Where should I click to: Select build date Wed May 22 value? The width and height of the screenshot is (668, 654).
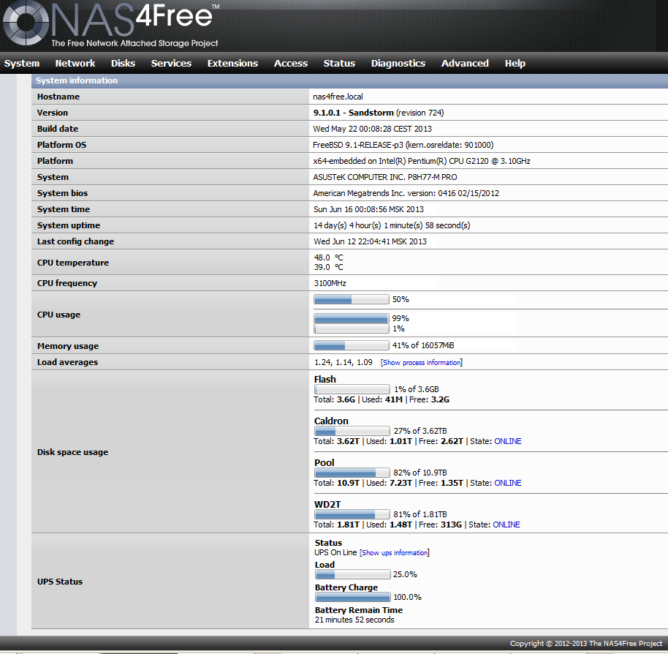coord(372,129)
